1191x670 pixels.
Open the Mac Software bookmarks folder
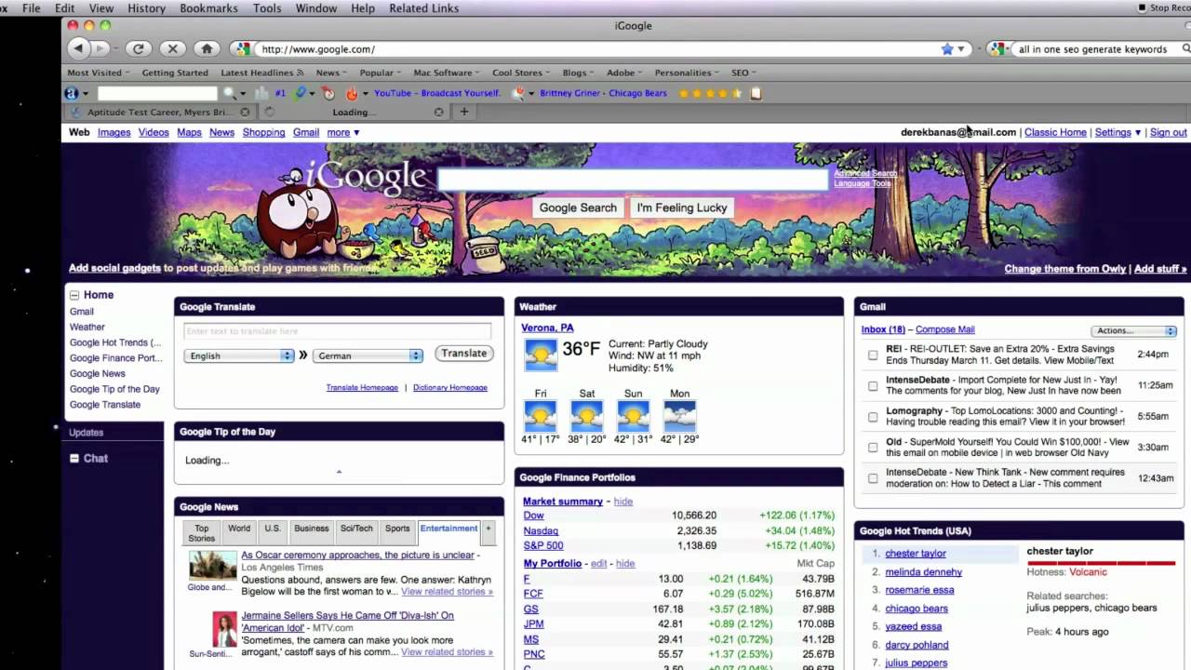pos(447,73)
